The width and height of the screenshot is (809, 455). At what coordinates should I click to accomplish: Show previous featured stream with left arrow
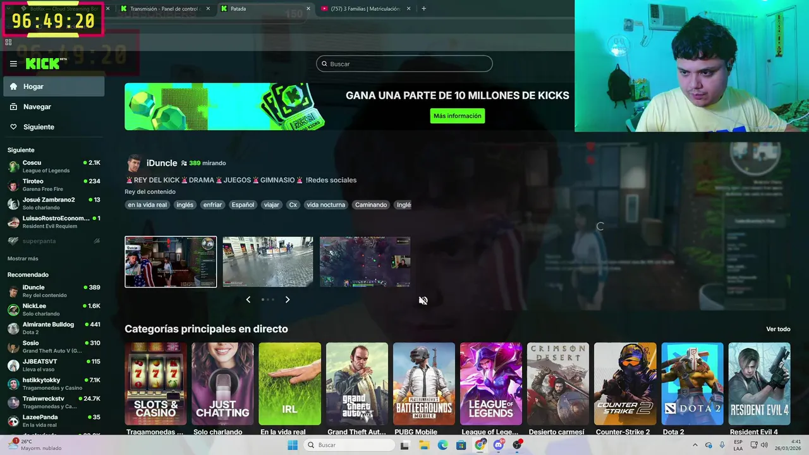coord(248,300)
